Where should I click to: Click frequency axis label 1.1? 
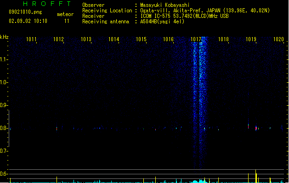coord(4,59)
